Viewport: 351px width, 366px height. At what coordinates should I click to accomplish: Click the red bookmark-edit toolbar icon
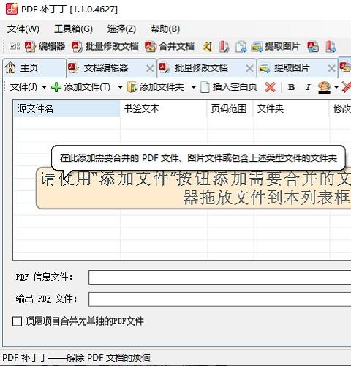click(x=224, y=46)
